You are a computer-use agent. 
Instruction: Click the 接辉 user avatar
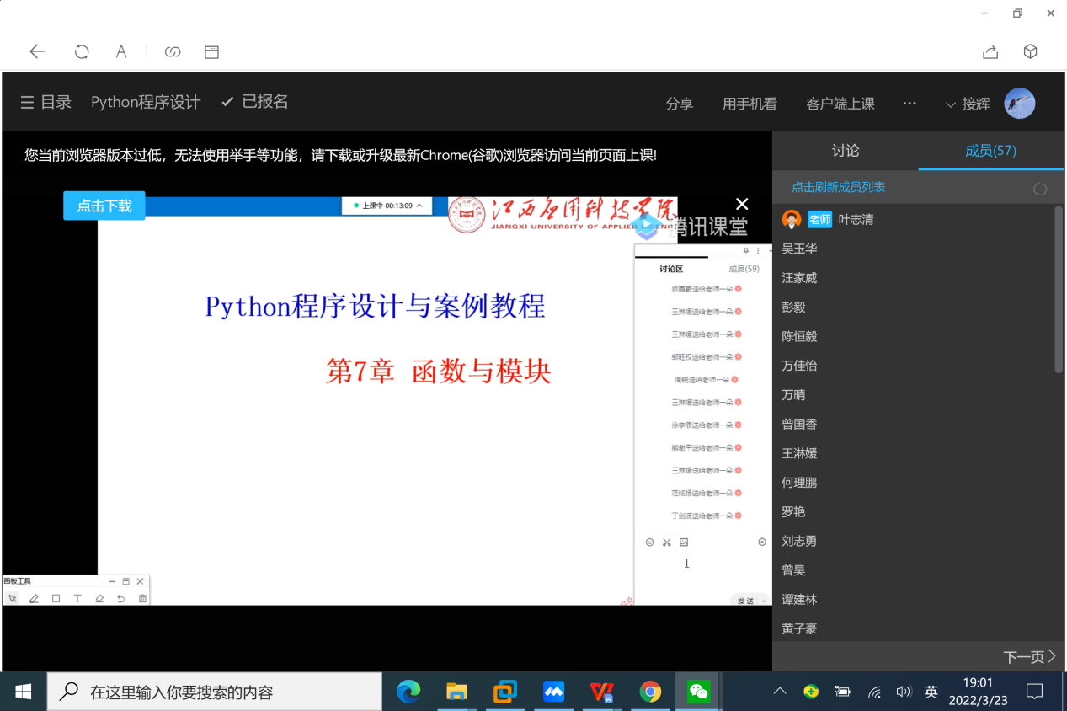pos(1021,104)
